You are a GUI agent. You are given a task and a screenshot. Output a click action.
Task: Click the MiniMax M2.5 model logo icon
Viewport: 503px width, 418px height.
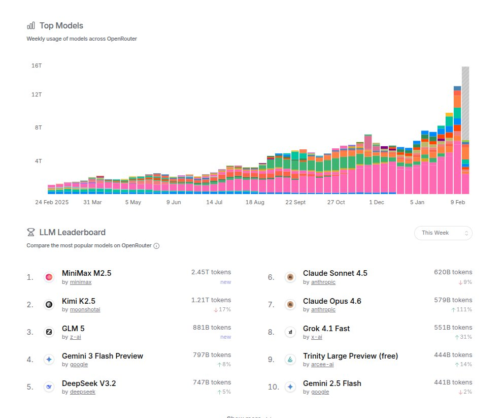coord(49,277)
